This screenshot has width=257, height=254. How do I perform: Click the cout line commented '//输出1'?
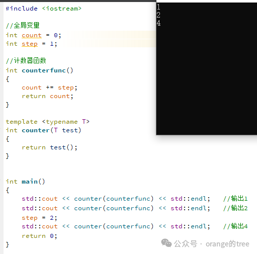pos(116,199)
